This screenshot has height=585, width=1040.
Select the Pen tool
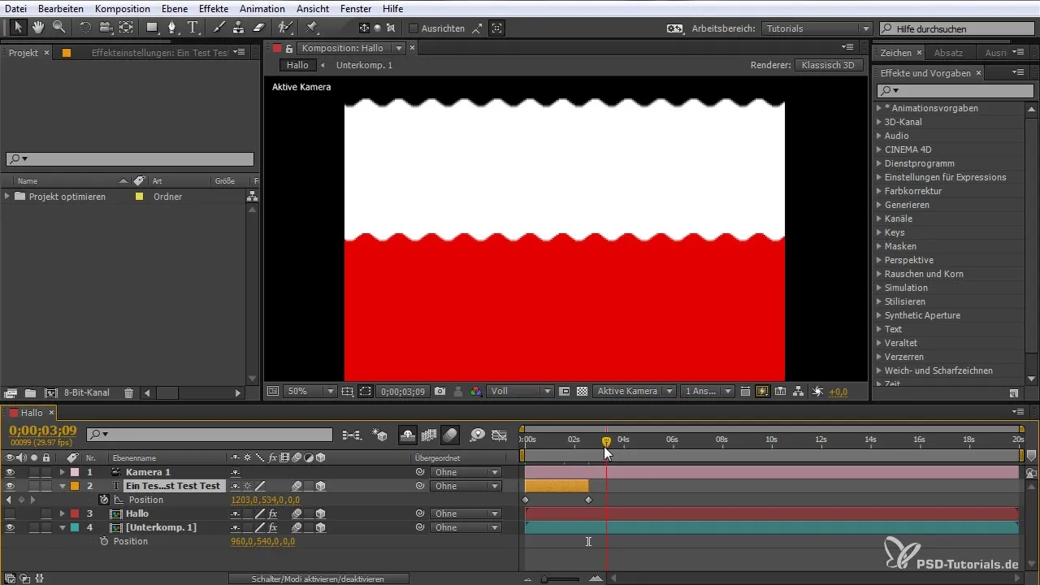click(x=172, y=28)
